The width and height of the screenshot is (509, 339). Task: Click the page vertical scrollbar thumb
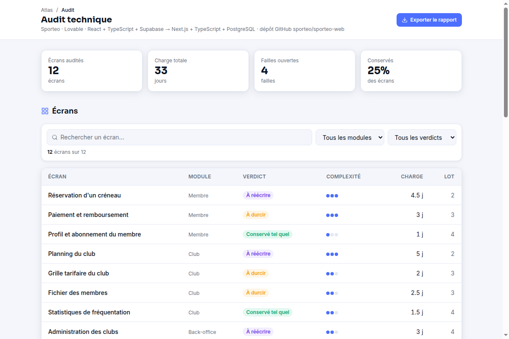click(506, 62)
